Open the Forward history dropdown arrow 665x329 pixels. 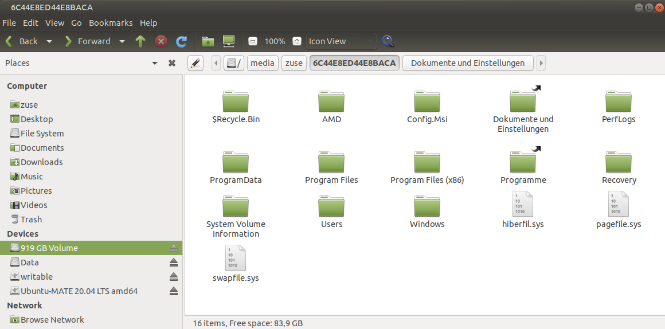(x=122, y=41)
